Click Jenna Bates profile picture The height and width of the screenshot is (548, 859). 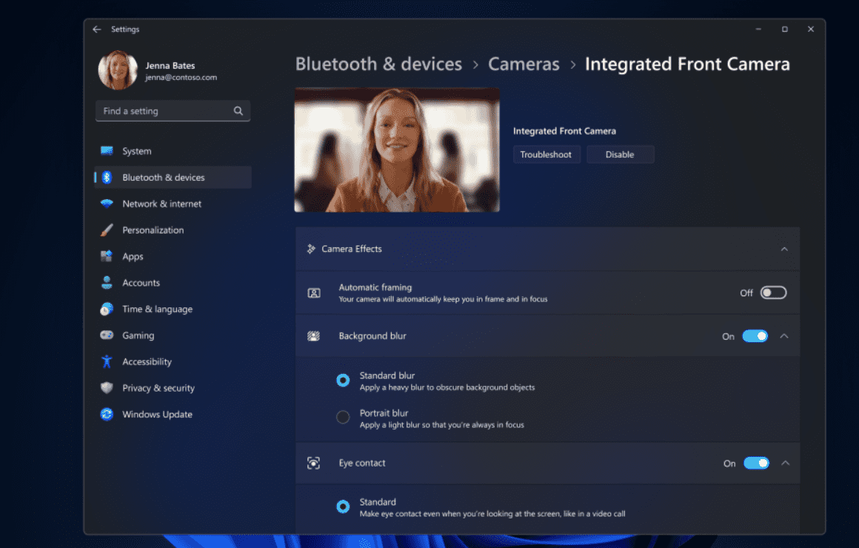[x=118, y=70]
